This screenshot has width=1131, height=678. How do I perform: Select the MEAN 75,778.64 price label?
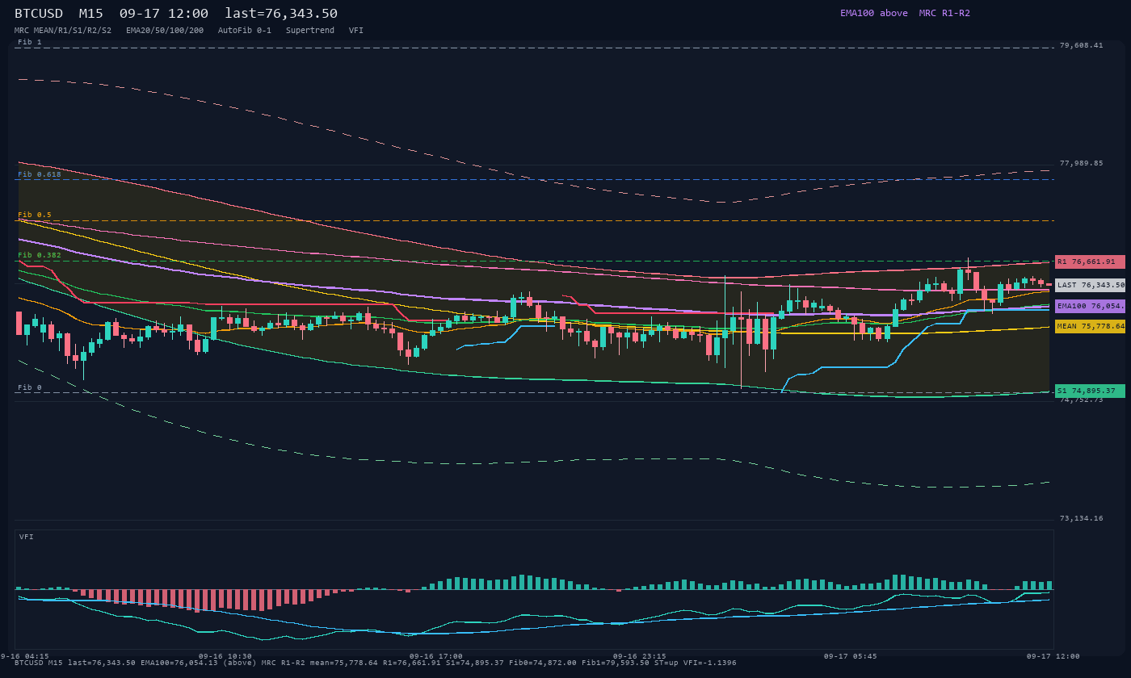tap(1090, 326)
